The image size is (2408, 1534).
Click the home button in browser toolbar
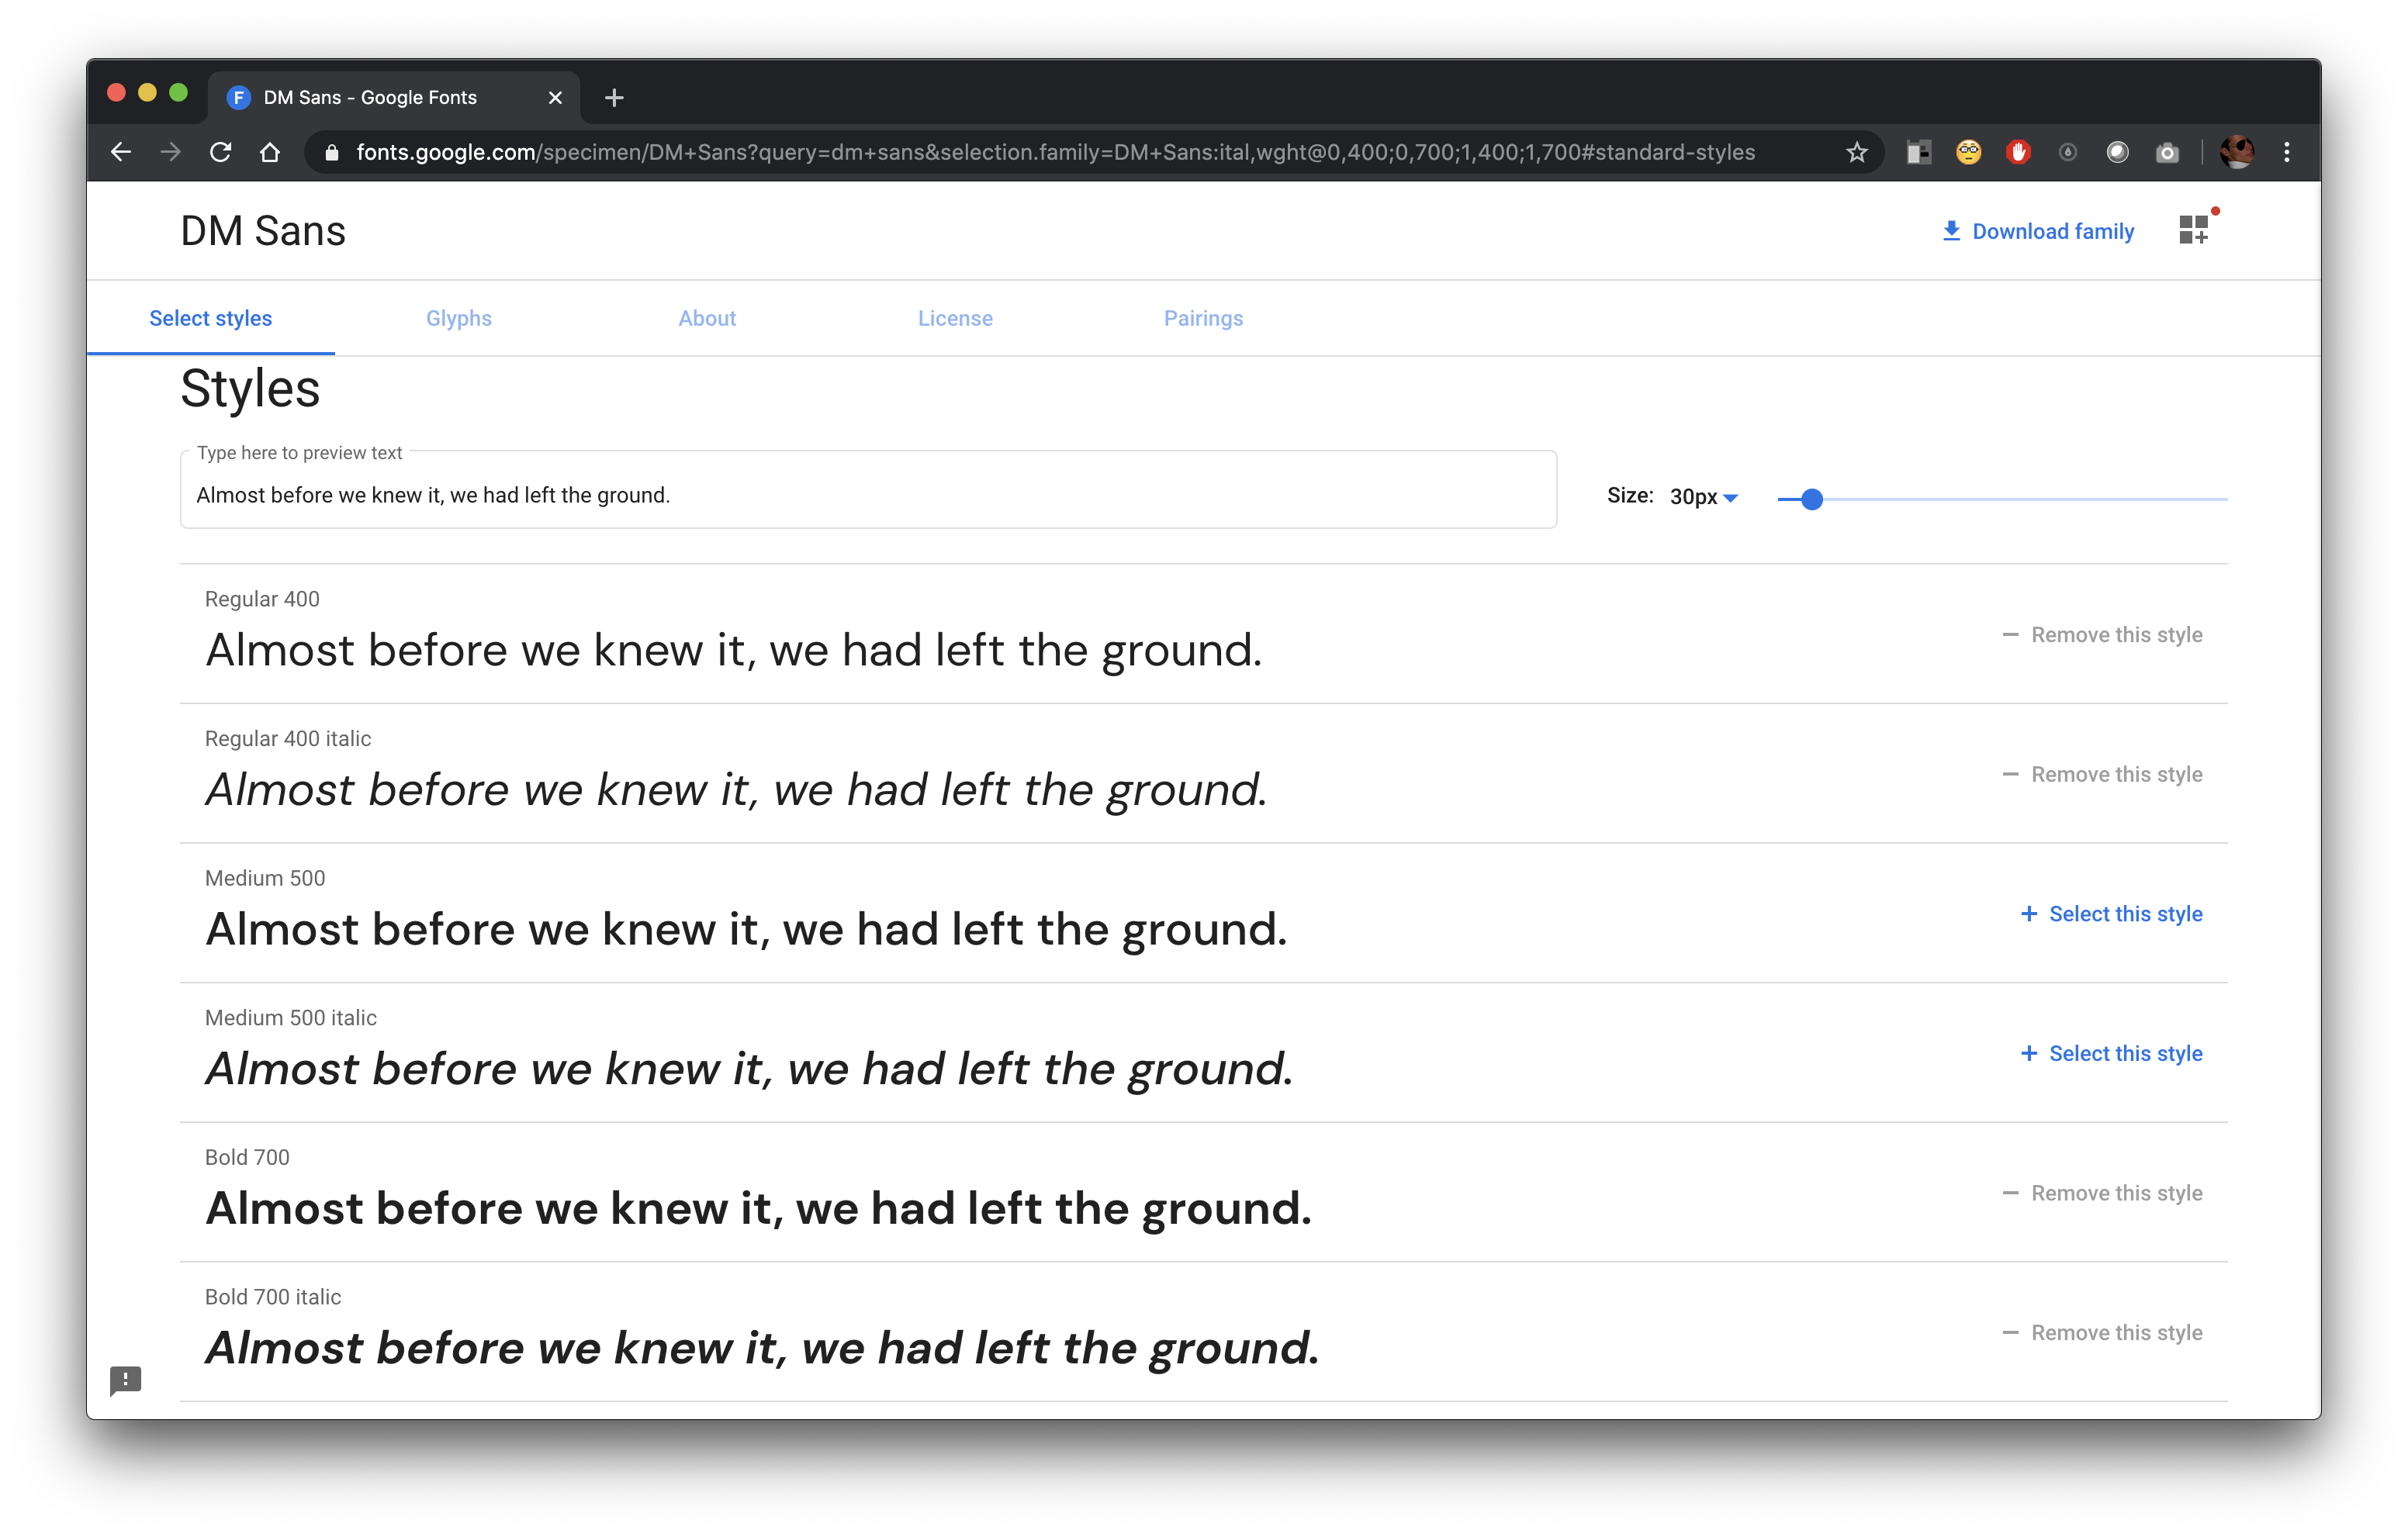pyautogui.click(x=270, y=153)
